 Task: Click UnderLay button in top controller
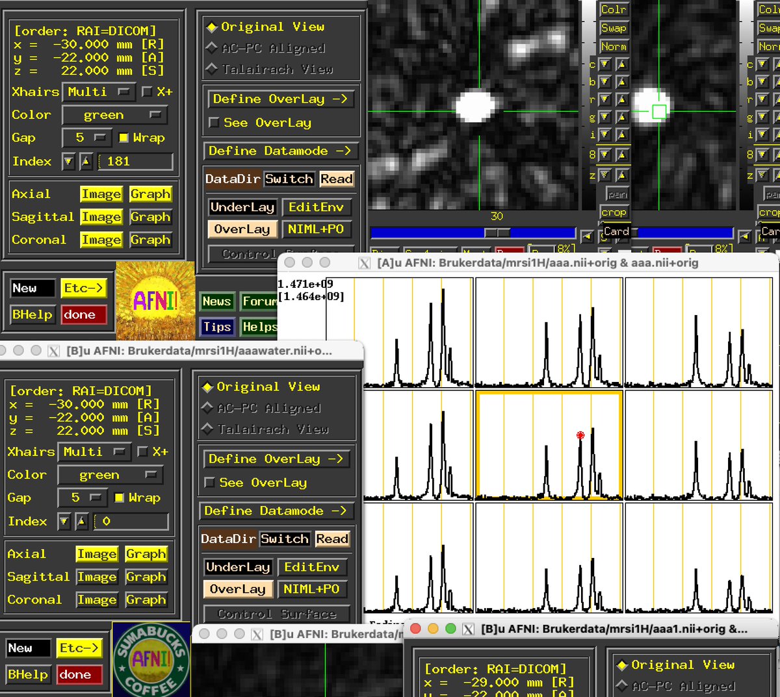click(242, 207)
